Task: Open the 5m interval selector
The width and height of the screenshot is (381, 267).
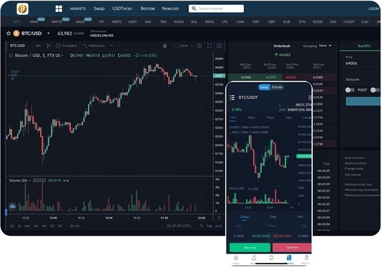Action: 38,46
